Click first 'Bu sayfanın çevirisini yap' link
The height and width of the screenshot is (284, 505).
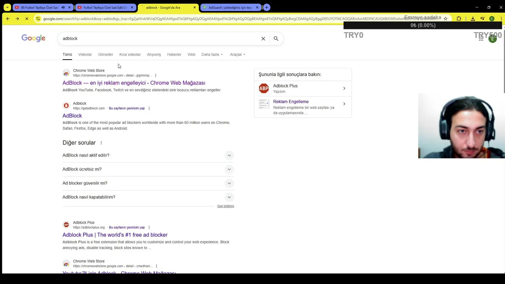pyautogui.click(x=127, y=108)
